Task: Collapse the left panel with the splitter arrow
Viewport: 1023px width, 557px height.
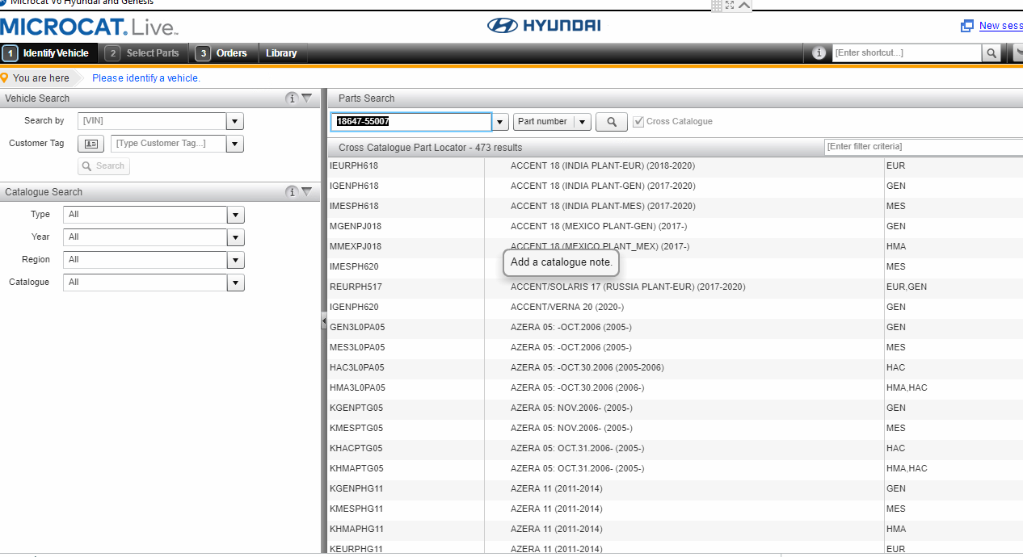Action: click(324, 322)
